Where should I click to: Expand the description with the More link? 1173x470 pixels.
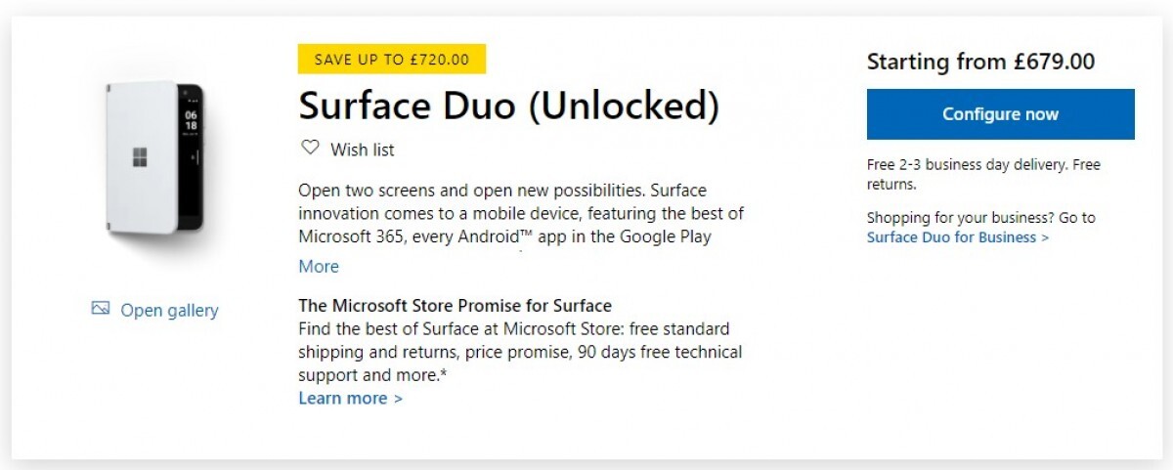pyautogui.click(x=319, y=267)
